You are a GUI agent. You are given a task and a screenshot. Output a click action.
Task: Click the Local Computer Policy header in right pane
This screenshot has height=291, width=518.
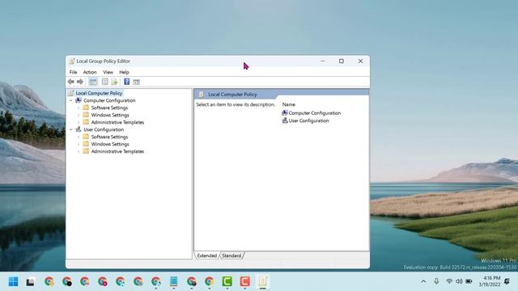pos(232,95)
